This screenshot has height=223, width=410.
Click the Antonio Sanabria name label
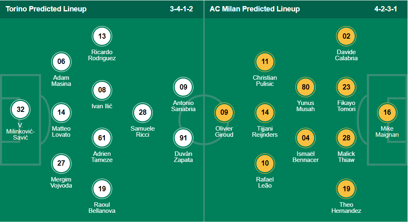[184, 106]
